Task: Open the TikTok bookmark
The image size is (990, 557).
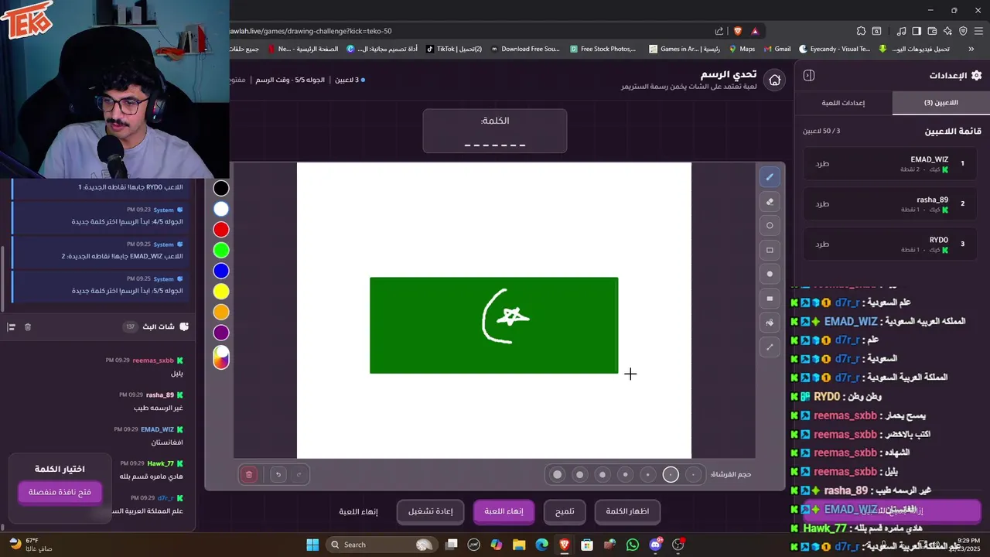Action: [453, 49]
